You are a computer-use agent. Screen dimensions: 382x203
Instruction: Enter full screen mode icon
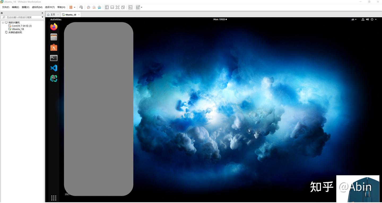pyautogui.click(x=118, y=7)
